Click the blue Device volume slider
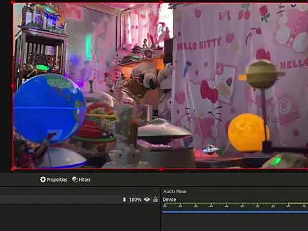 tap(235, 212)
